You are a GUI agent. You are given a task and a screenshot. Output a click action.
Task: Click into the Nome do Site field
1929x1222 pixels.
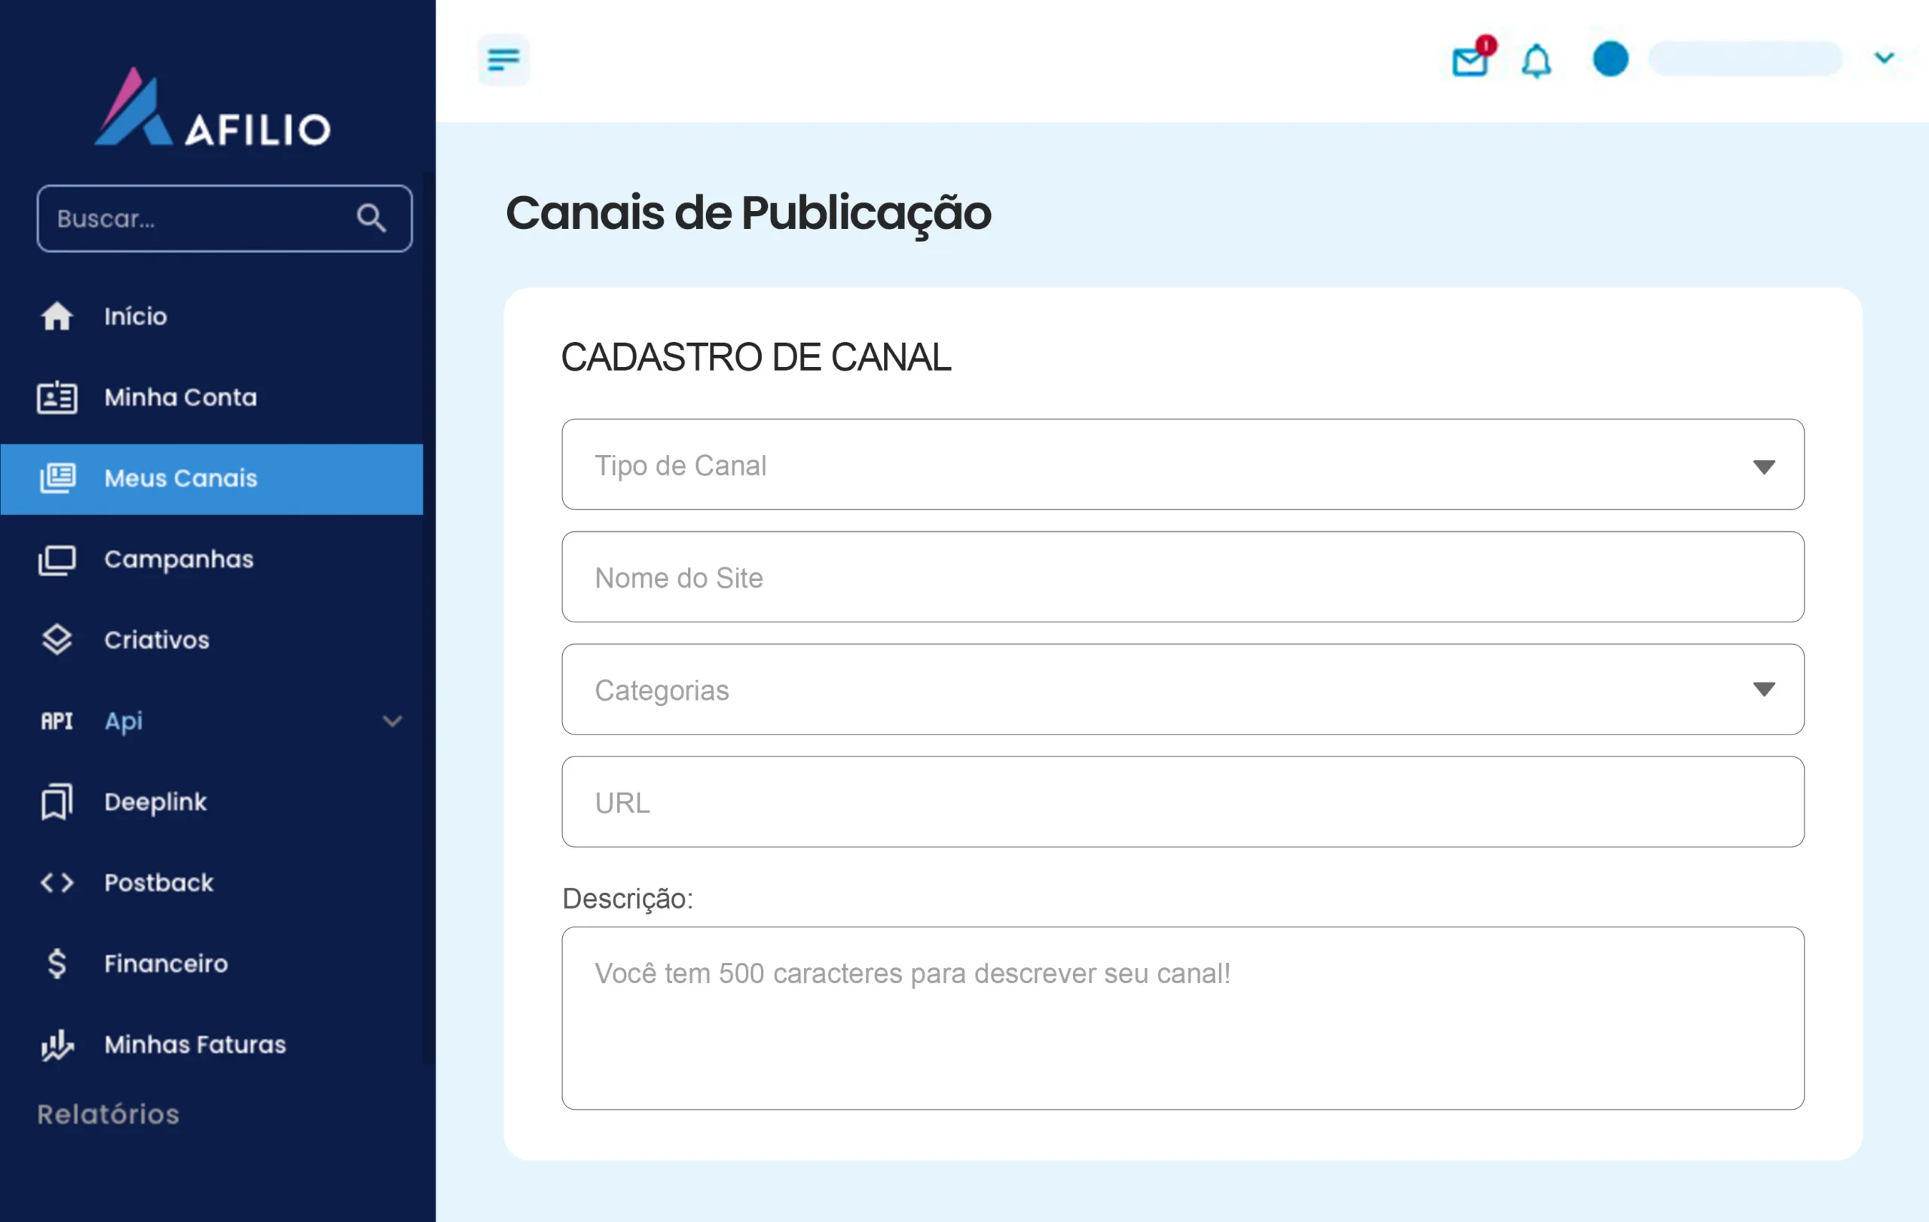coord(1182,577)
